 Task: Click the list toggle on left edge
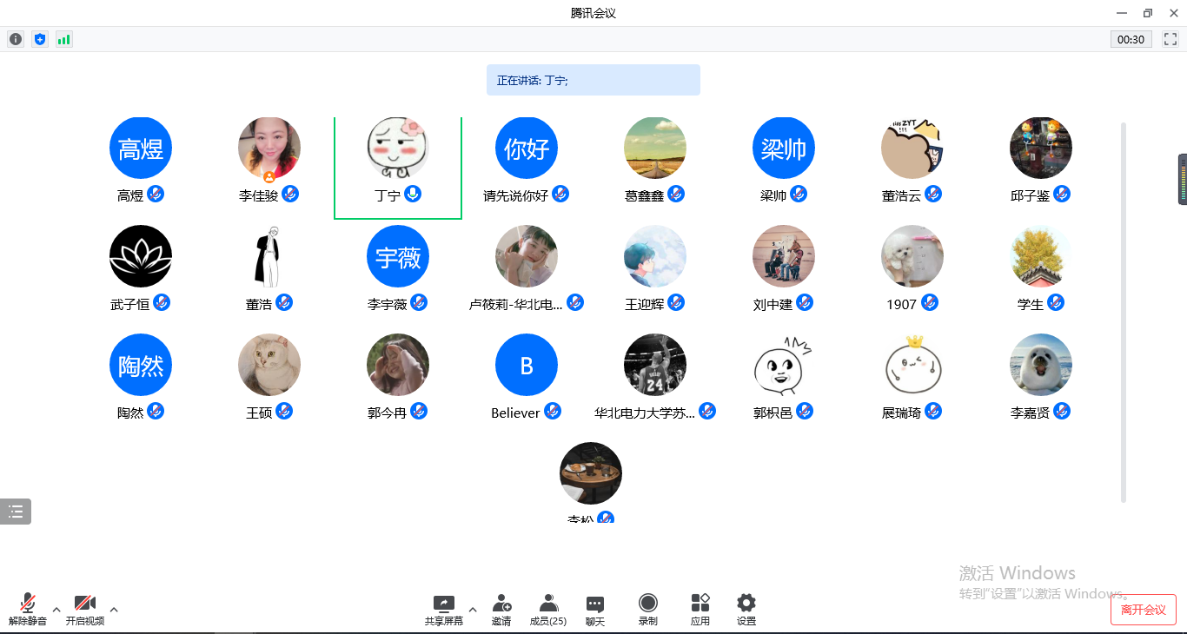point(16,512)
